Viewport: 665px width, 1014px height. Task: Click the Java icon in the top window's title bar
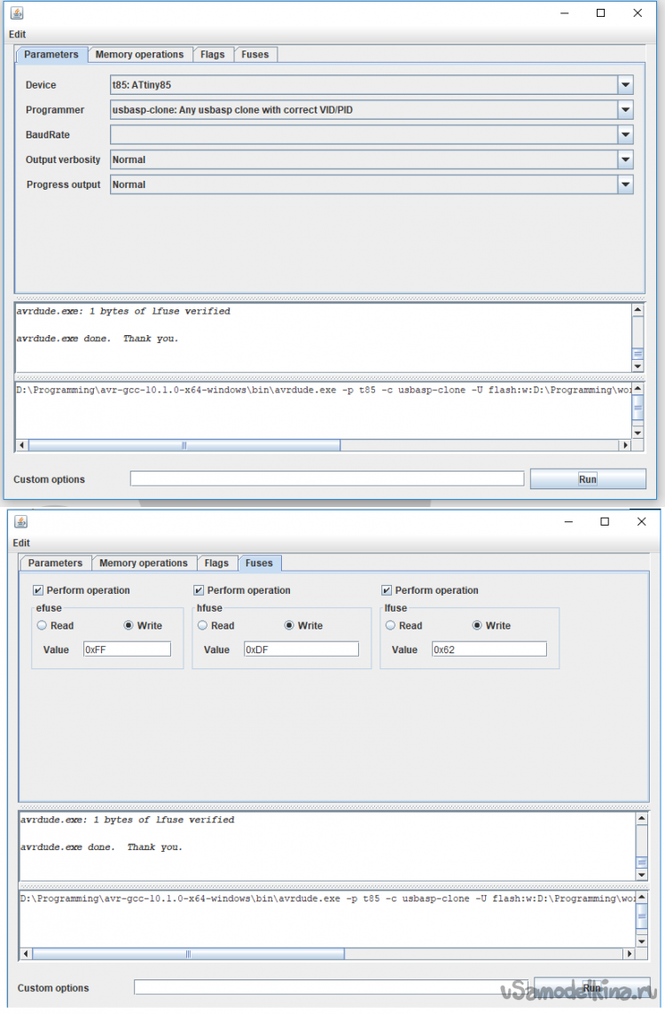pyautogui.click(x=17, y=13)
